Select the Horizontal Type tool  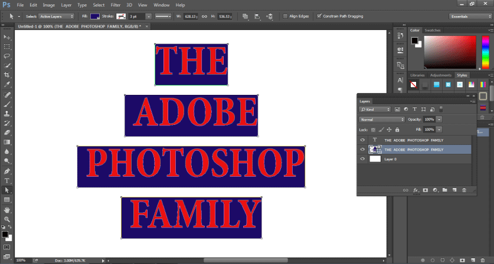tap(6, 180)
